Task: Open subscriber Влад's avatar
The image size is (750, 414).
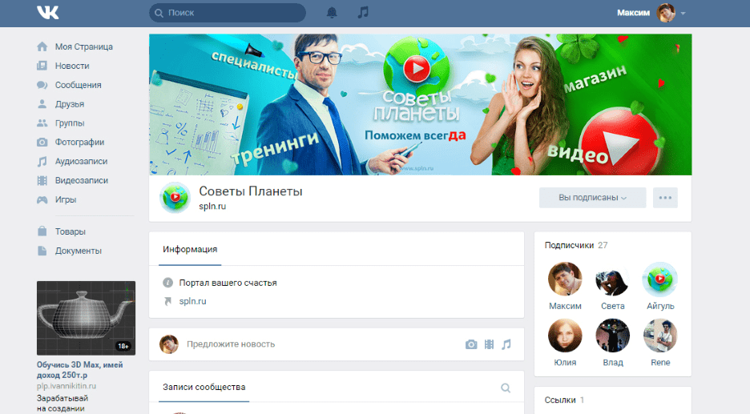Action: pos(613,336)
